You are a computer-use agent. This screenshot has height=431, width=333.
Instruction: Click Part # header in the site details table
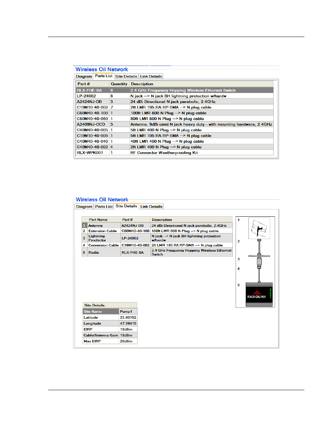tap(135, 220)
